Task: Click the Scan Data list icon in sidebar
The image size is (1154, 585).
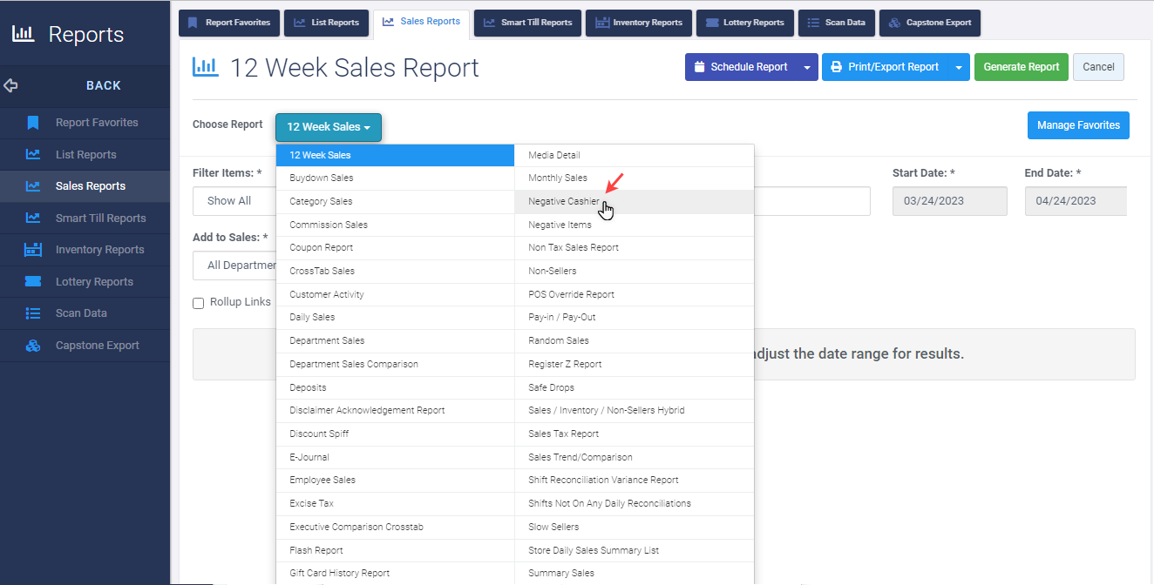Action: (x=33, y=313)
